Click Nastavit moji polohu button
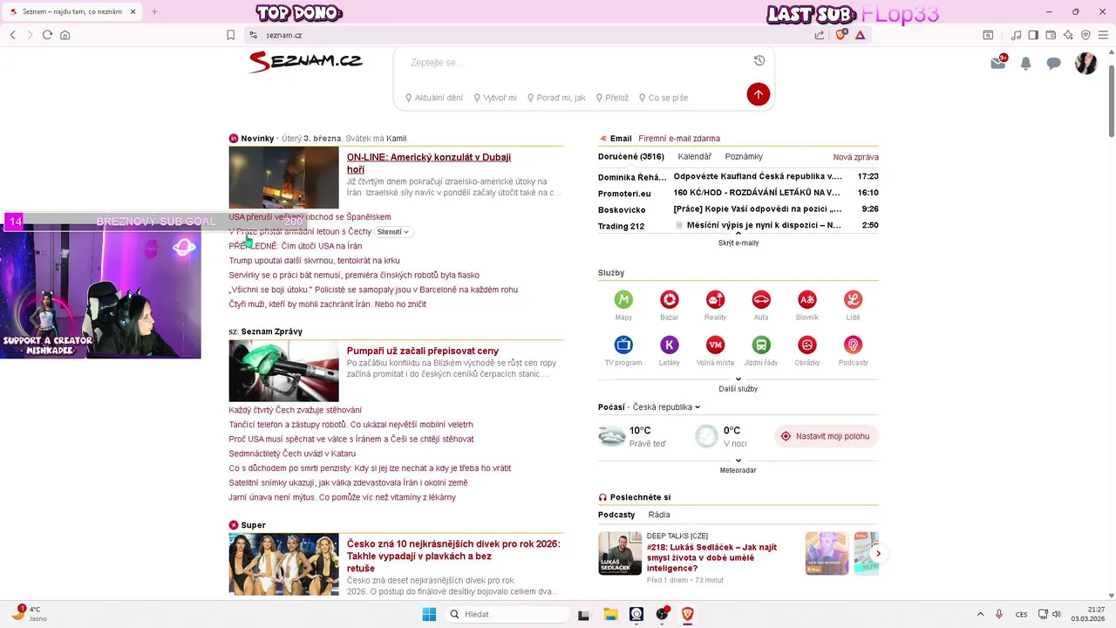 pyautogui.click(x=826, y=436)
